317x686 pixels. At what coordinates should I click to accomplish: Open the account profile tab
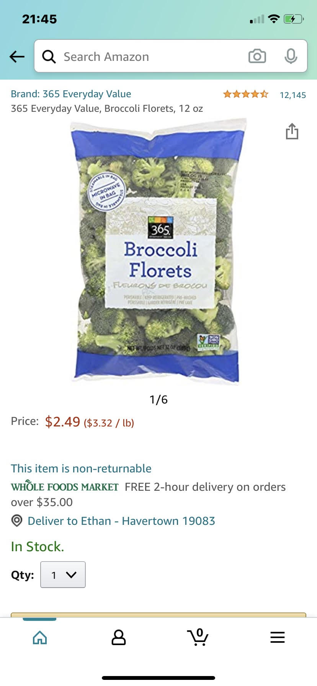point(119,637)
